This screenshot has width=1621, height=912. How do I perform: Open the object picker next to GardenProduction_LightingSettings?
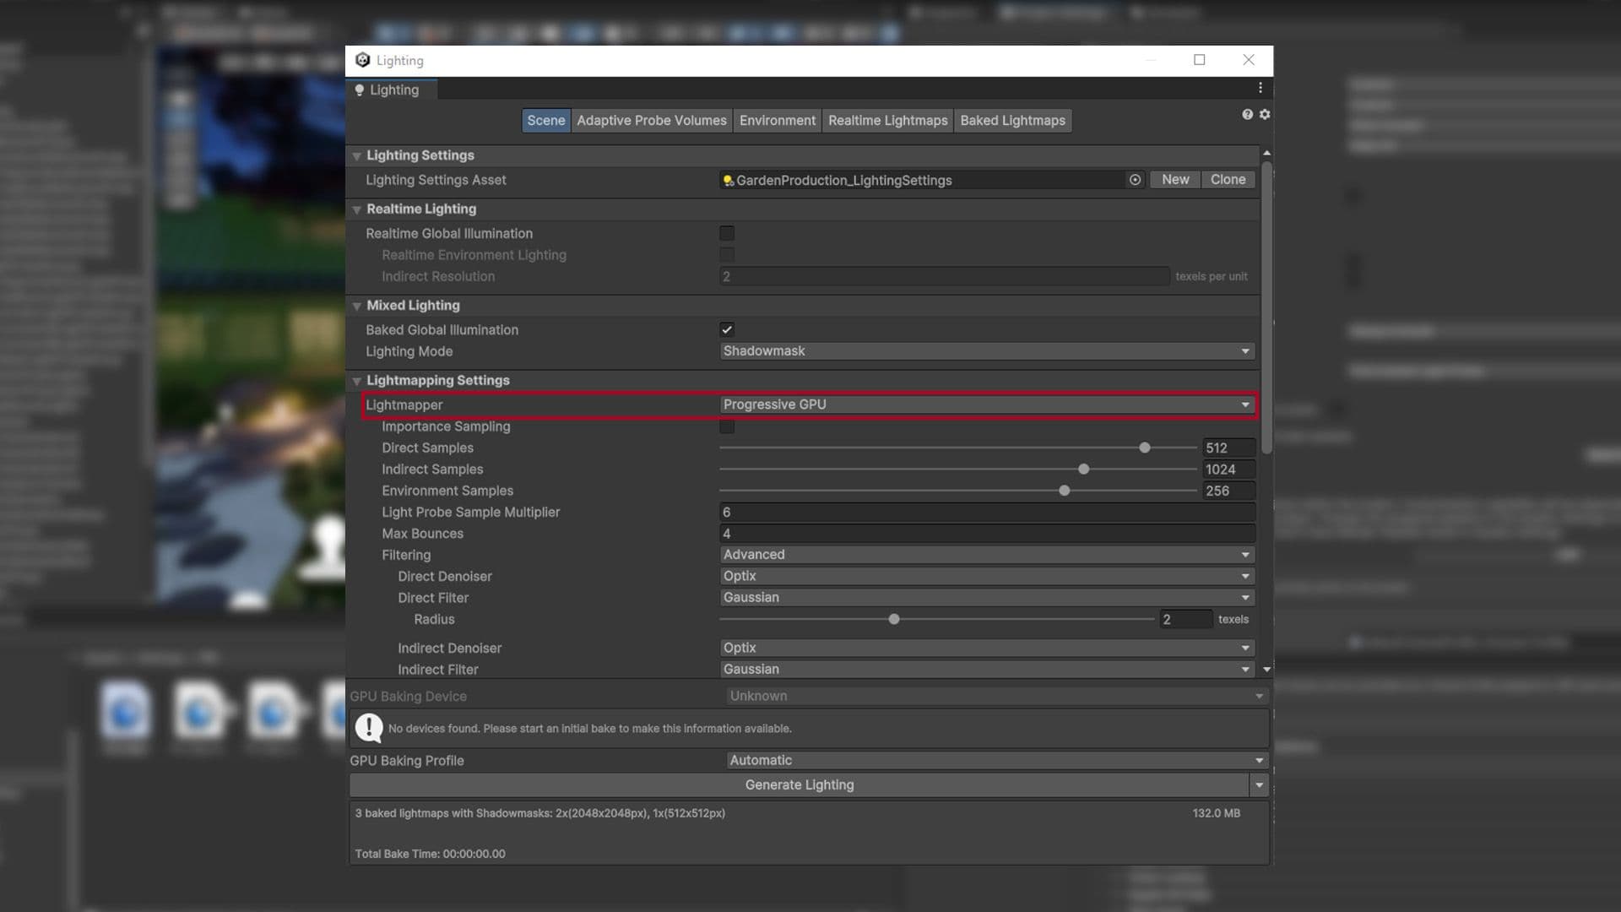click(x=1134, y=180)
